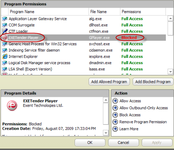This screenshot has width=174, height=150.
Task: Click the large EXETender logo in Program Details
Action: coord(12,106)
